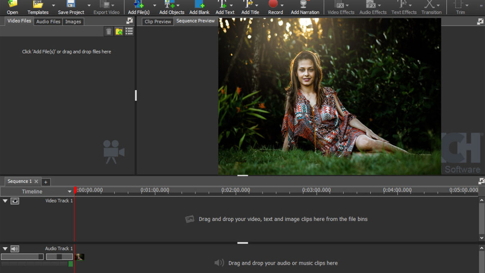Mute Audio Track 1 with the speaker icon
Screen dimensions: 485x273
pyautogui.click(x=15, y=249)
